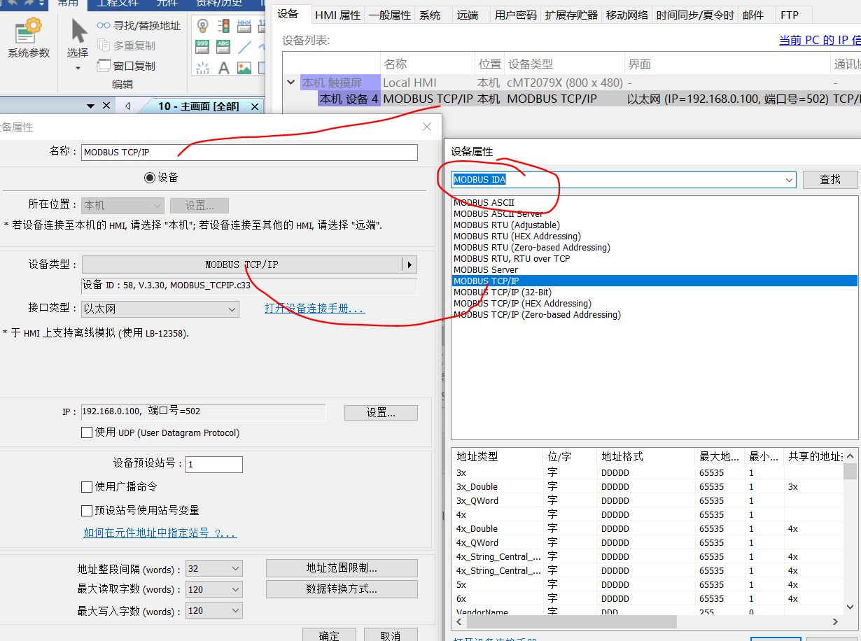Open find/replace address (寻找/替换地址)
The width and height of the screenshot is (861, 641).
click(139, 25)
